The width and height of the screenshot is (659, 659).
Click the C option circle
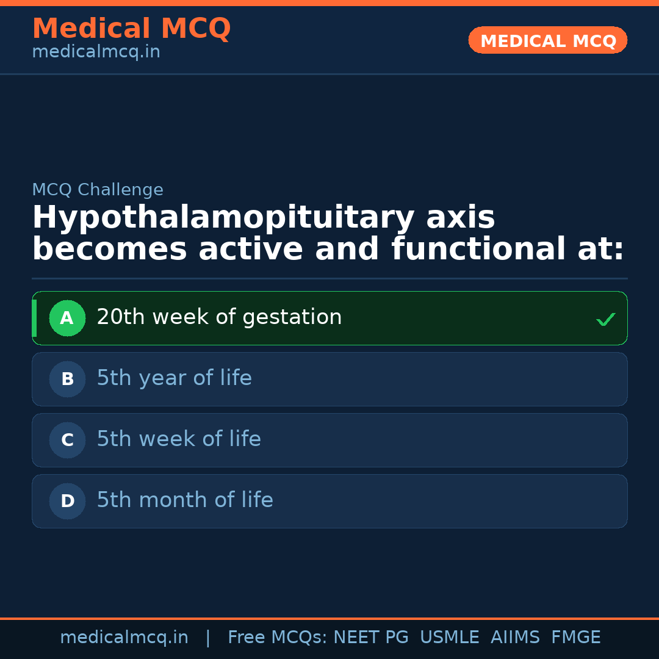(x=67, y=440)
